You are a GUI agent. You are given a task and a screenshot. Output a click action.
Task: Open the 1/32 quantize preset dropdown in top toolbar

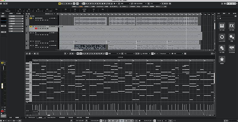[x=155, y=4]
